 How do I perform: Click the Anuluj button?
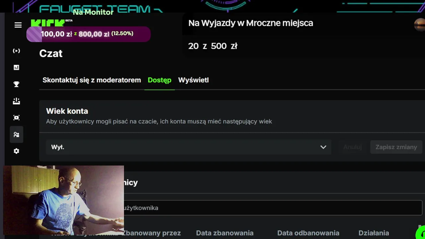(352, 147)
